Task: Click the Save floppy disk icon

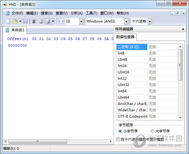Action: click(x=26, y=21)
